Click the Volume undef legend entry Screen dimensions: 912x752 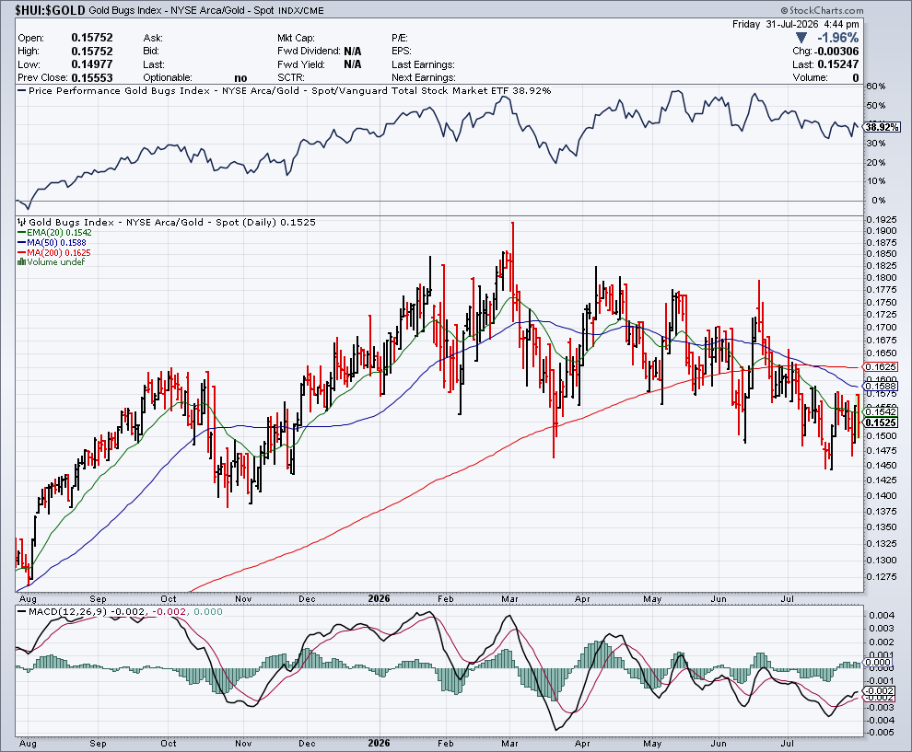[52, 262]
